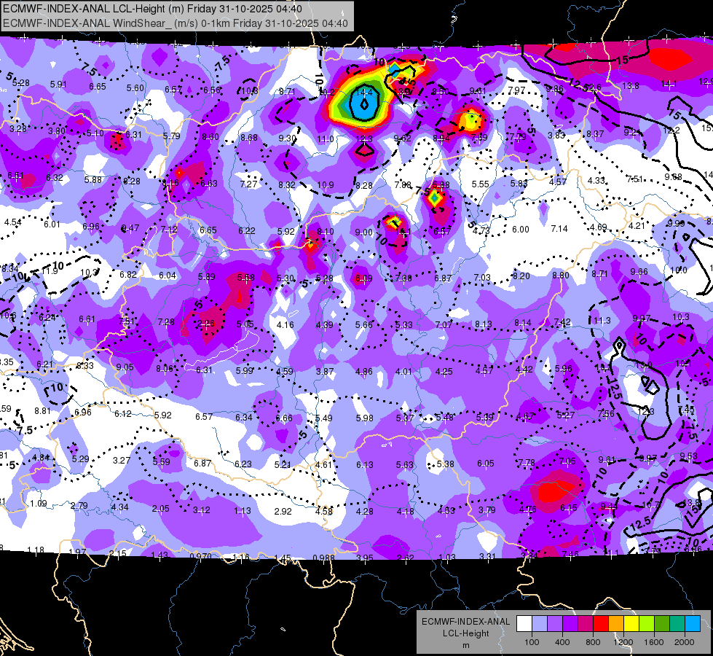Image resolution: width=713 pixels, height=656 pixels.
Task: Click the wind shear value '1.18'
Action: coord(36,550)
